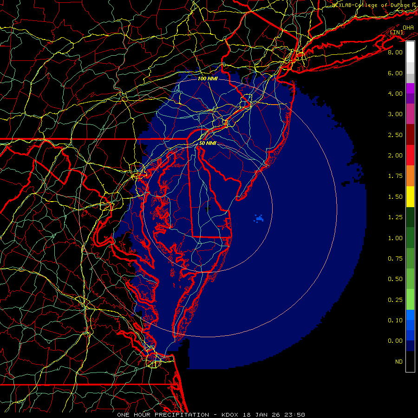
Task: Click the ND no-data label
Action: click(x=399, y=362)
